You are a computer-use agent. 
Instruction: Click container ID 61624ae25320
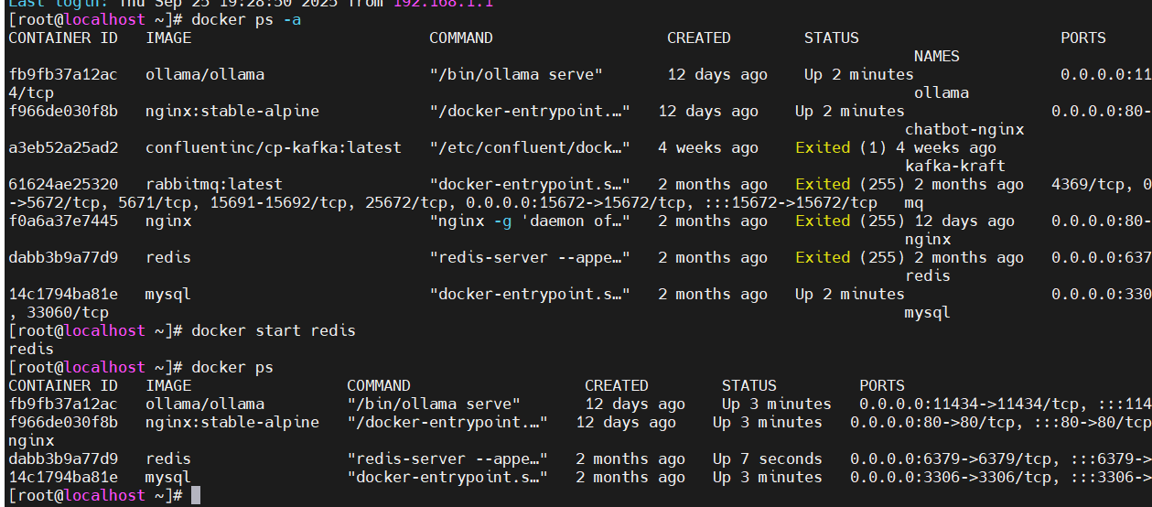(x=63, y=184)
